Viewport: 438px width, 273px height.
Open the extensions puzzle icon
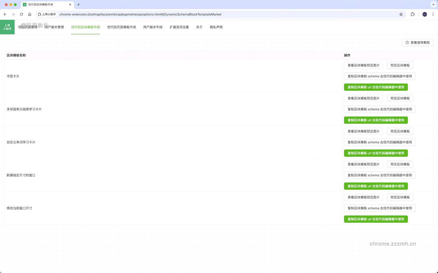pyautogui.click(x=412, y=14)
